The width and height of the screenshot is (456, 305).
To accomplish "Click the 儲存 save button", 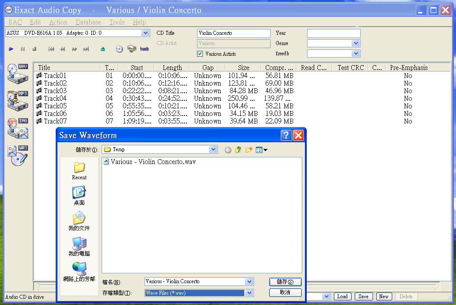I will (285, 282).
